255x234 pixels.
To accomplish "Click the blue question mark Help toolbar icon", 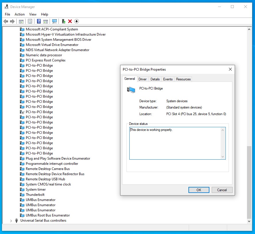I will point(39,21).
